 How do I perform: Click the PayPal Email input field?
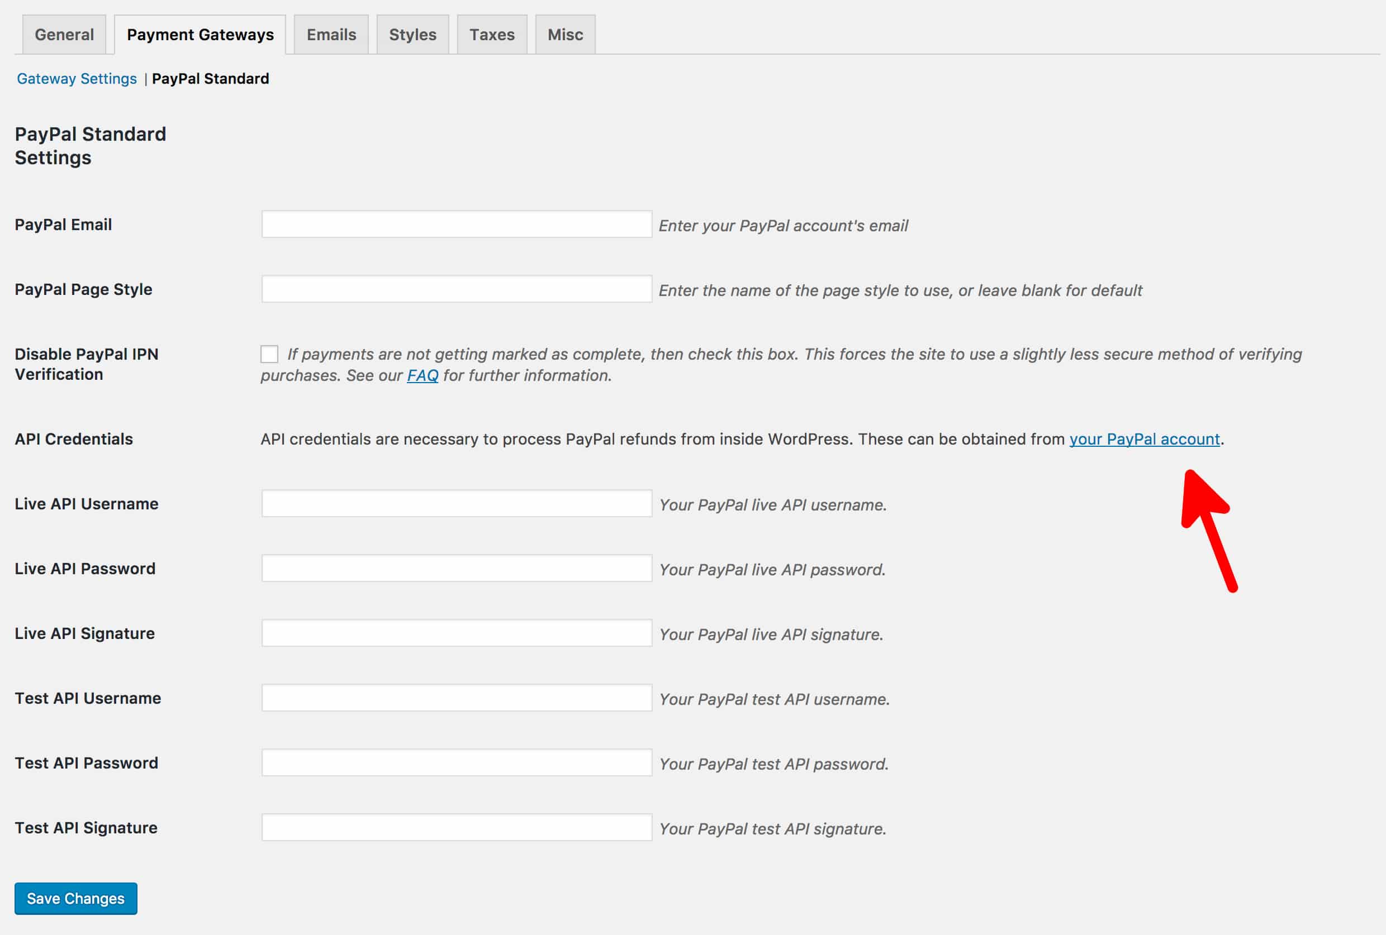tap(457, 224)
